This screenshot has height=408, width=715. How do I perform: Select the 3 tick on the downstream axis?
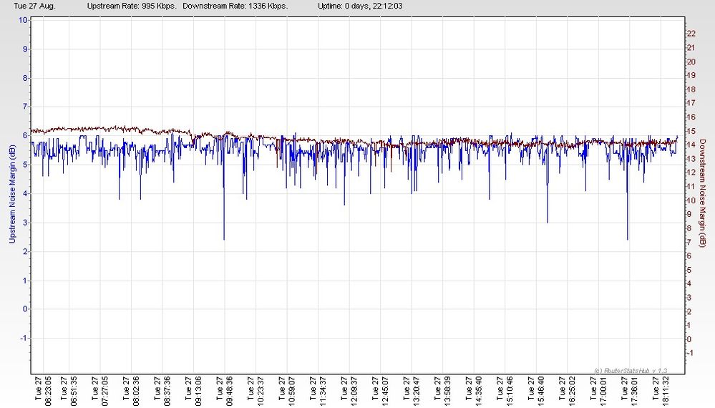[x=689, y=298]
